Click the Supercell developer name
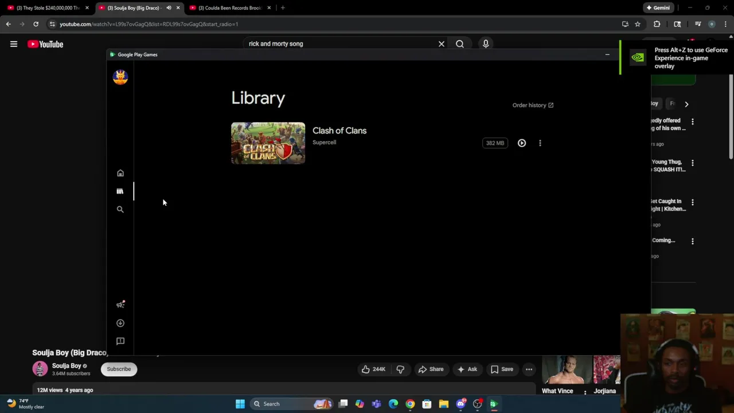 [x=324, y=142]
